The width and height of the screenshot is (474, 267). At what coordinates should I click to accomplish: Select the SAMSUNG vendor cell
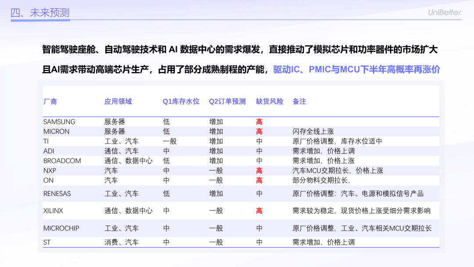click(59, 122)
